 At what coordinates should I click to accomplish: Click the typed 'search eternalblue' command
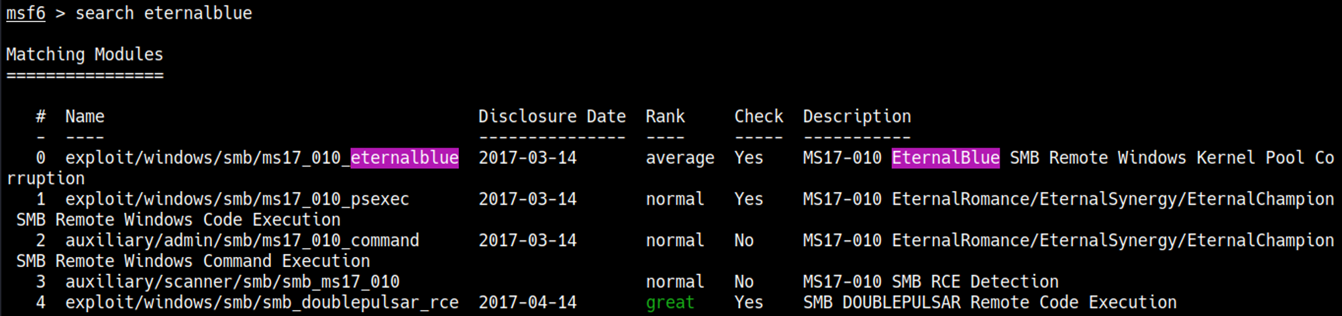[x=163, y=13]
